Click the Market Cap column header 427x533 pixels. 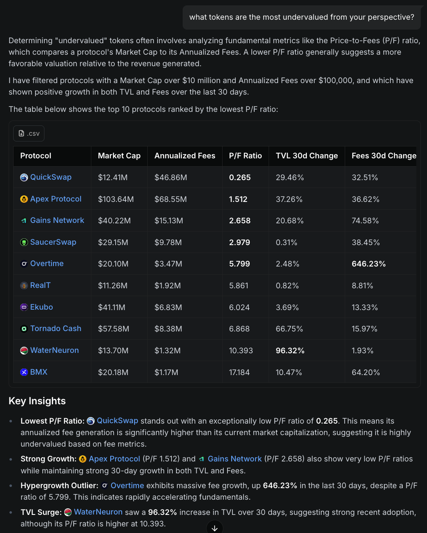click(119, 156)
